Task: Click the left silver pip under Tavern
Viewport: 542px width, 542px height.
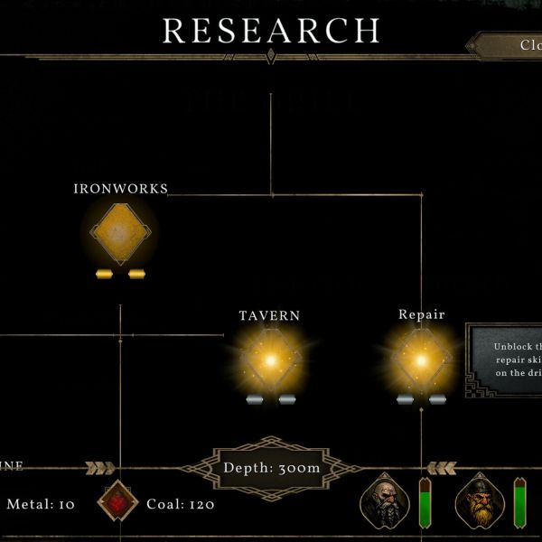Action: [254, 398]
